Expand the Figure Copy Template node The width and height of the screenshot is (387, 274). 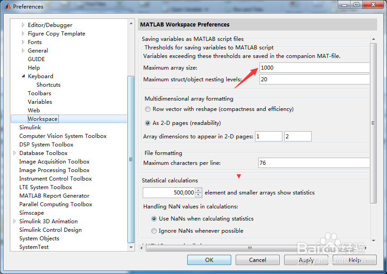[23, 33]
